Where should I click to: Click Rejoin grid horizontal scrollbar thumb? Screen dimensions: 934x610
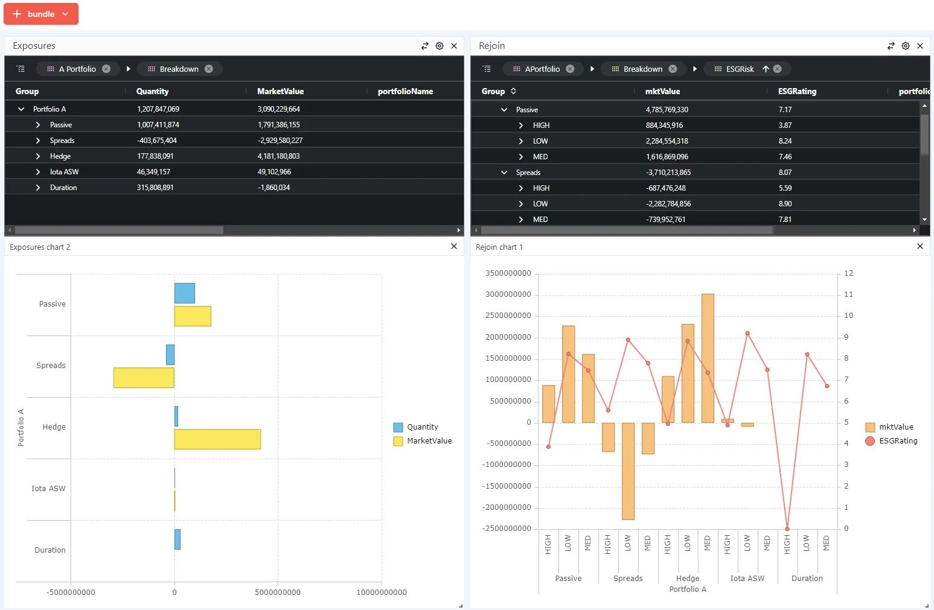(x=627, y=230)
